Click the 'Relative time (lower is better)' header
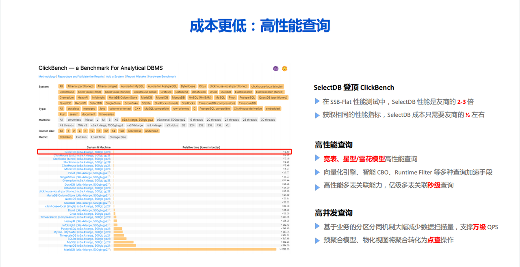Image resolution: width=520 pixels, height=267 pixels. tap(201, 147)
